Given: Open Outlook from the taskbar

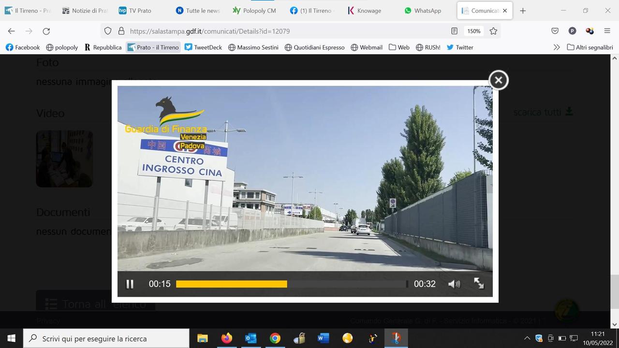Looking at the screenshot, I should click(x=251, y=338).
